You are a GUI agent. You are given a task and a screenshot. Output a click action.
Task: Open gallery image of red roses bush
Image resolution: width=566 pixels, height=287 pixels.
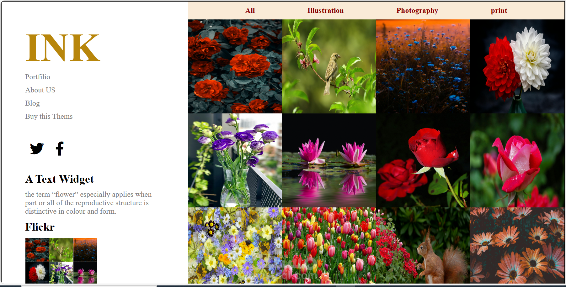point(235,66)
